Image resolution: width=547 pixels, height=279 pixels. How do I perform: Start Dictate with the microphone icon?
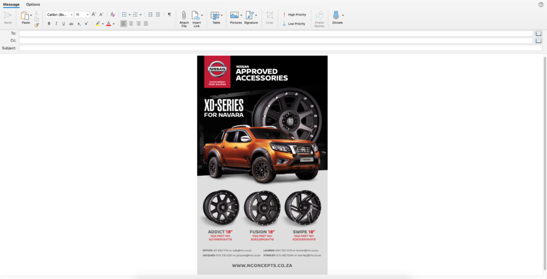tap(336, 15)
